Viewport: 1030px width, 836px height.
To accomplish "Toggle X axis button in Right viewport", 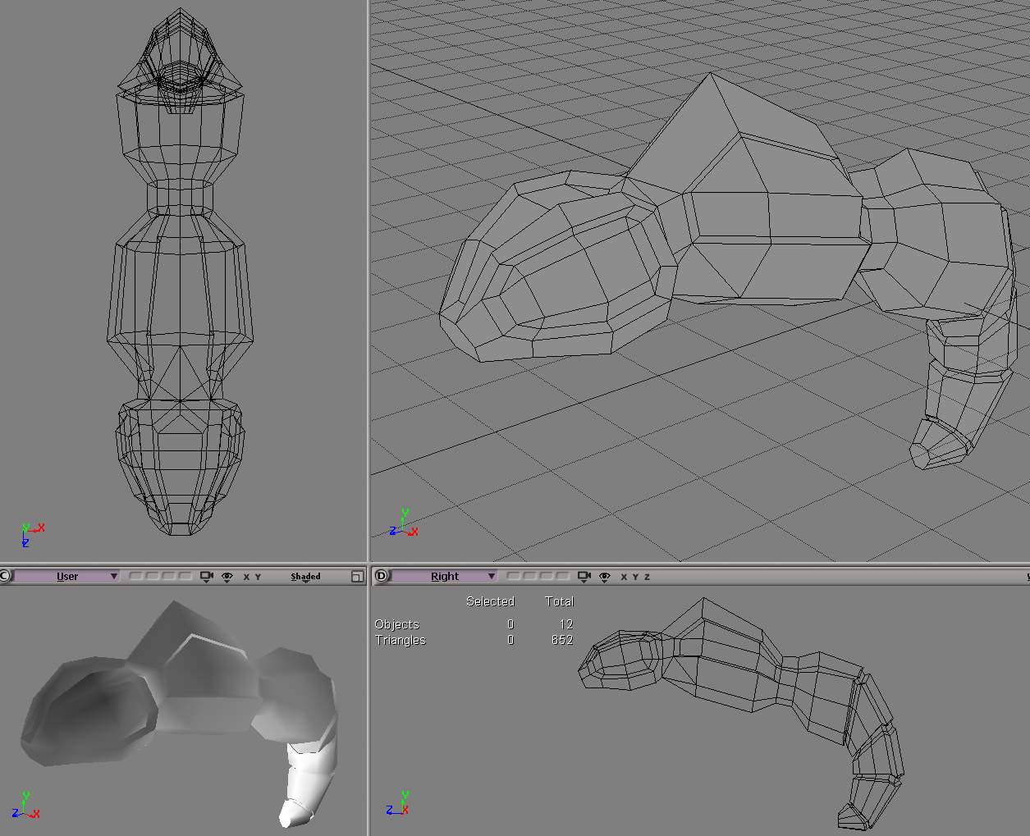I will pos(624,577).
